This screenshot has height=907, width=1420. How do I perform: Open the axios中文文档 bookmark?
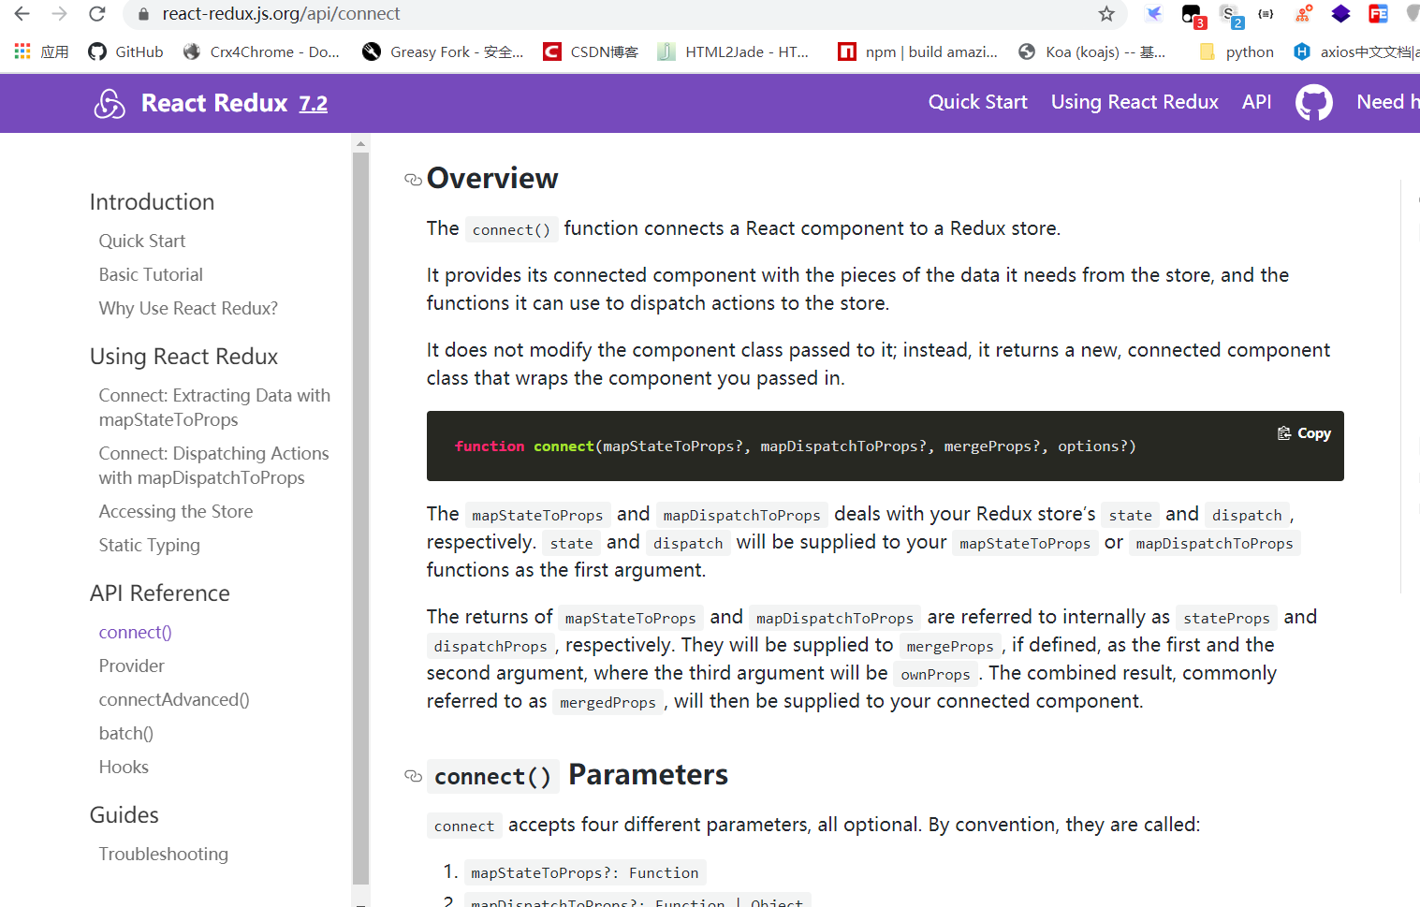tap(1356, 51)
